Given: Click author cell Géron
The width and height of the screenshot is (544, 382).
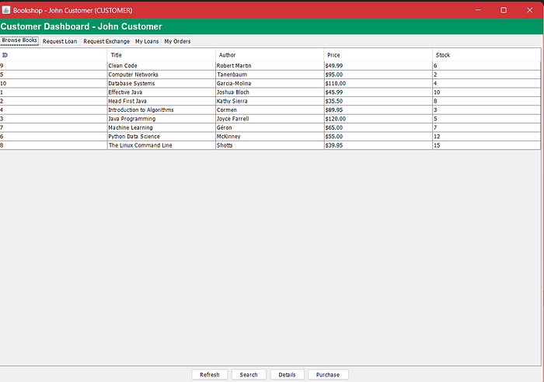Looking at the screenshot, I should (x=270, y=127).
